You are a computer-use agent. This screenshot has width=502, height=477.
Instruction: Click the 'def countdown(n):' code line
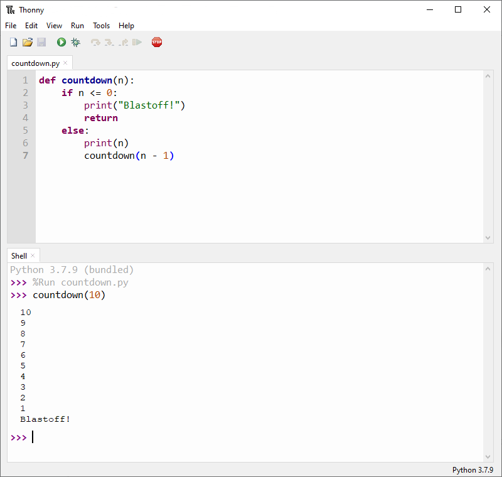87,80
